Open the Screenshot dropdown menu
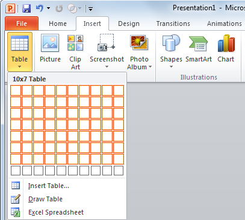This screenshot has width=245, height=220. (107, 67)
